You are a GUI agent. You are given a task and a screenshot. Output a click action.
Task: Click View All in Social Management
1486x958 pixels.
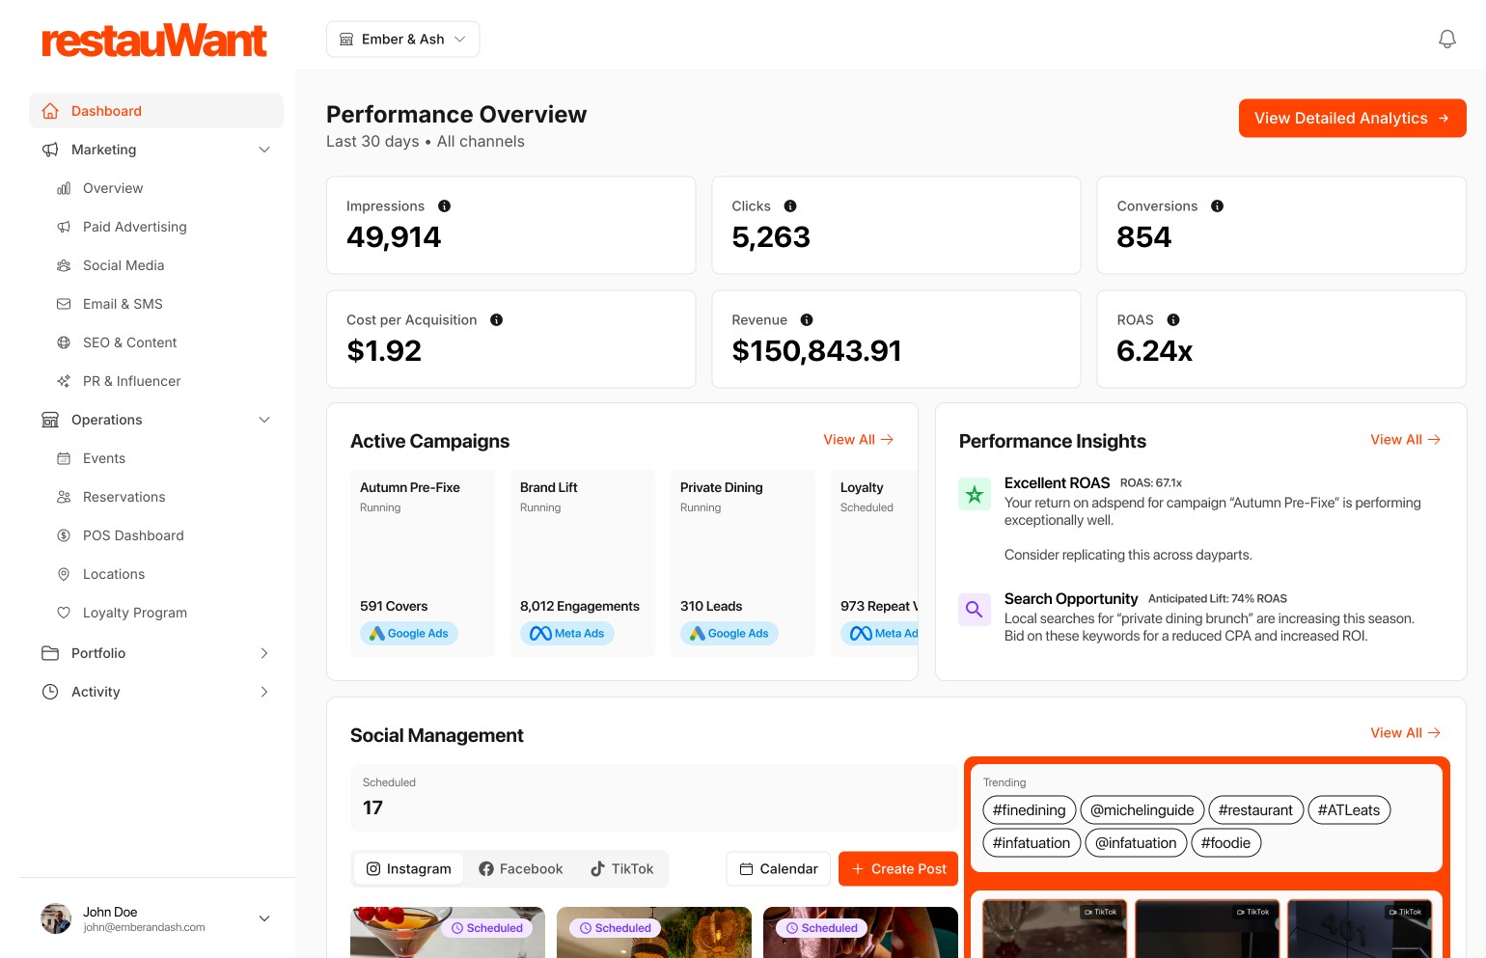tap(1405, 733)
